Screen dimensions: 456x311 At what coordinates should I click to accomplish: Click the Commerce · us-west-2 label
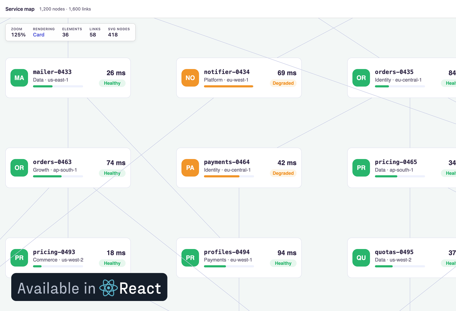point(58,260)
